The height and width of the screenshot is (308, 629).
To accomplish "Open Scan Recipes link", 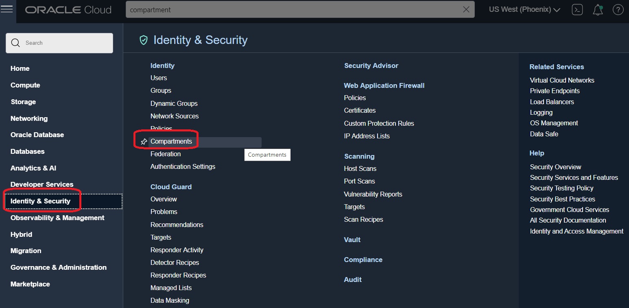I will 363,219.
